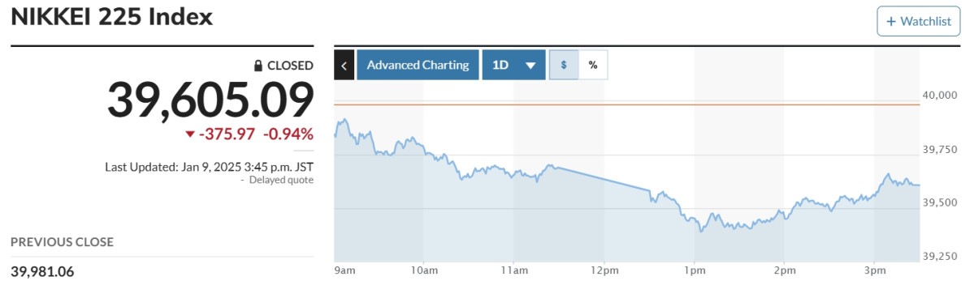Add NIKKEI 225 to Watchlist
This screenshot has height=298, width=974.
(919, 22)
